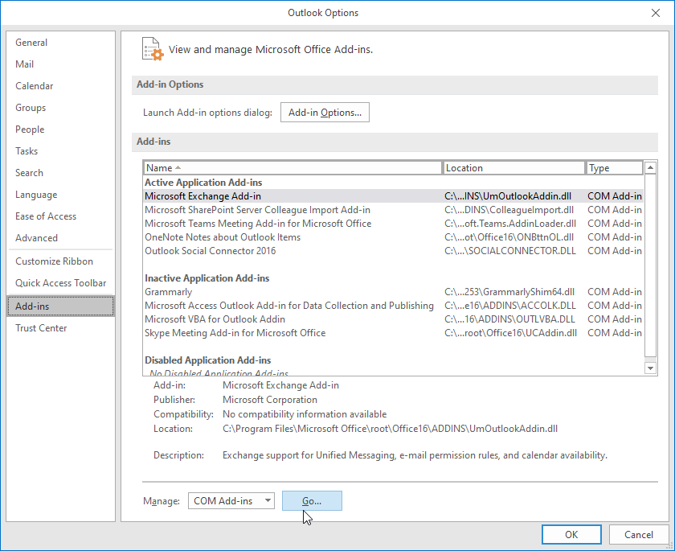Click the ColleagueImport.dll location cell
Viewport: 675px width, 551px height.
pos(509,210)
